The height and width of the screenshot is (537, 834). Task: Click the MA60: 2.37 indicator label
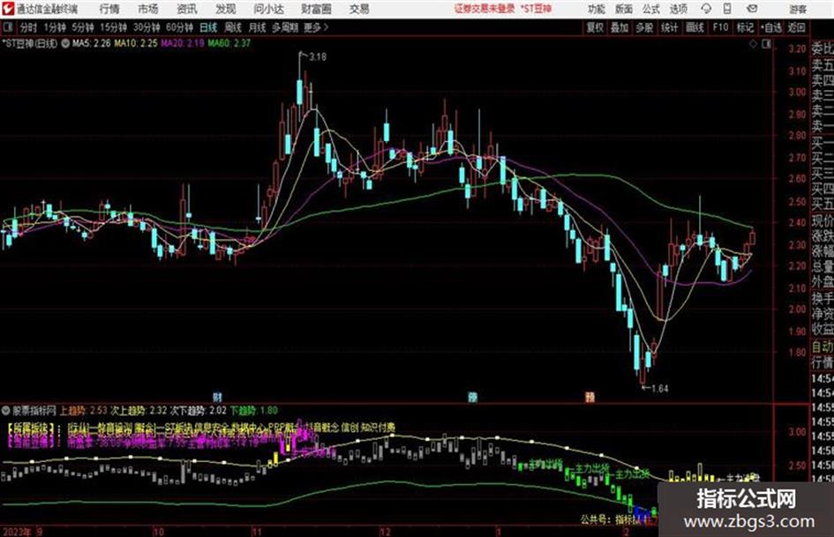pos(229,43)
